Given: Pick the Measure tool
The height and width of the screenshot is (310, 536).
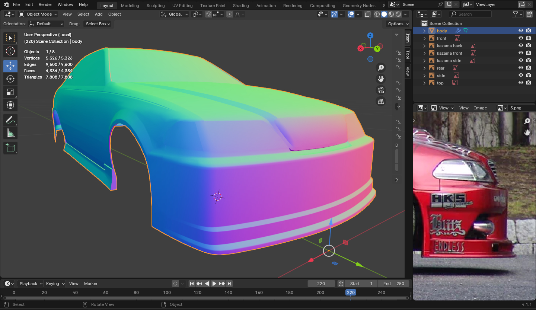Looking at the screenshot, I should [x=10, y=133].
